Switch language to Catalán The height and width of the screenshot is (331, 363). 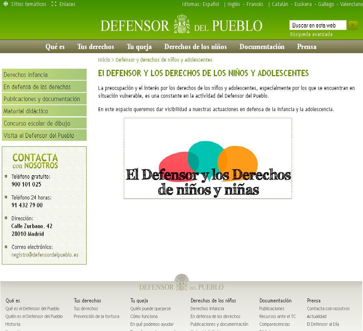tap(280, 4)
